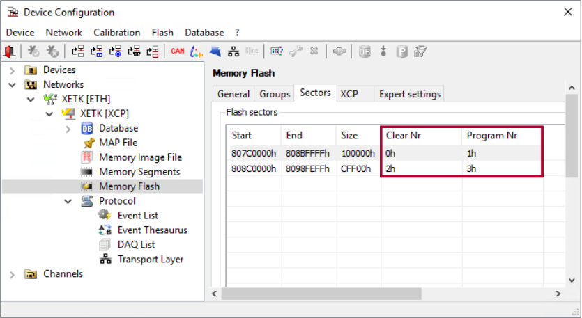Image resolution: width=582 pixels, height=318 pixels.
Task: Click the exit door icon in toolbar
Action: click(x=9, y=51)
